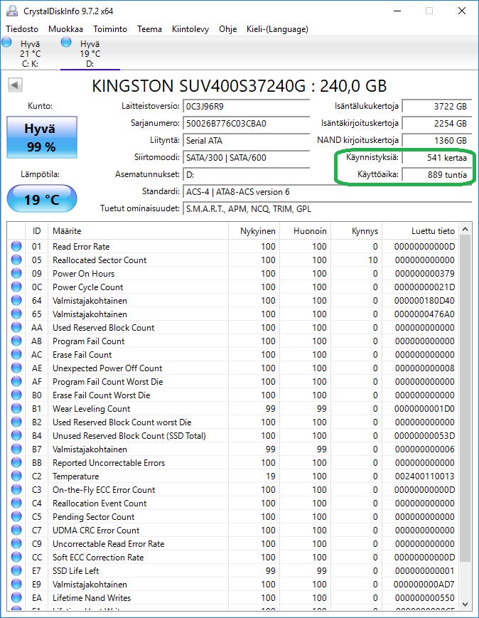The width and height of the screenshot is (479, 618).
Task: Click the Nykyinen column header
Action: coord(254,231)
